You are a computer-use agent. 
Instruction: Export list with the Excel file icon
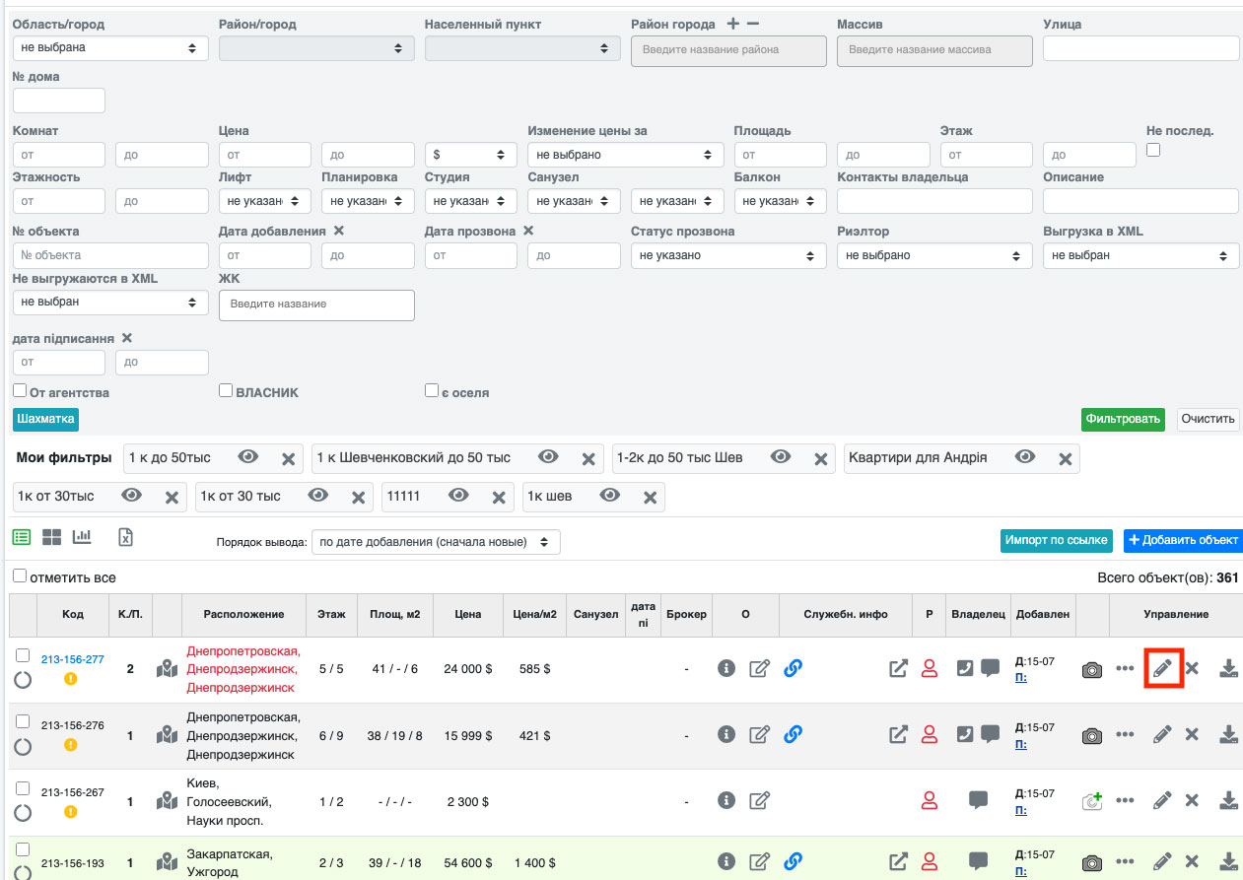pyautogui.click(x=125, y=537)
